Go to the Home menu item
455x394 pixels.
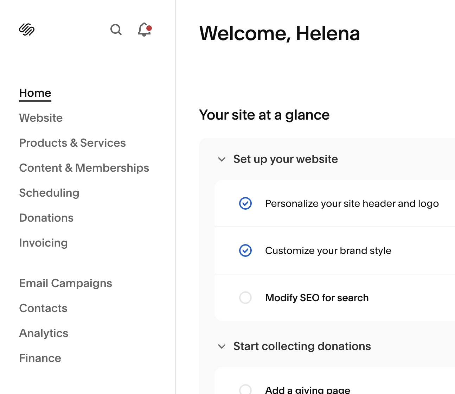tap(35, 93)
